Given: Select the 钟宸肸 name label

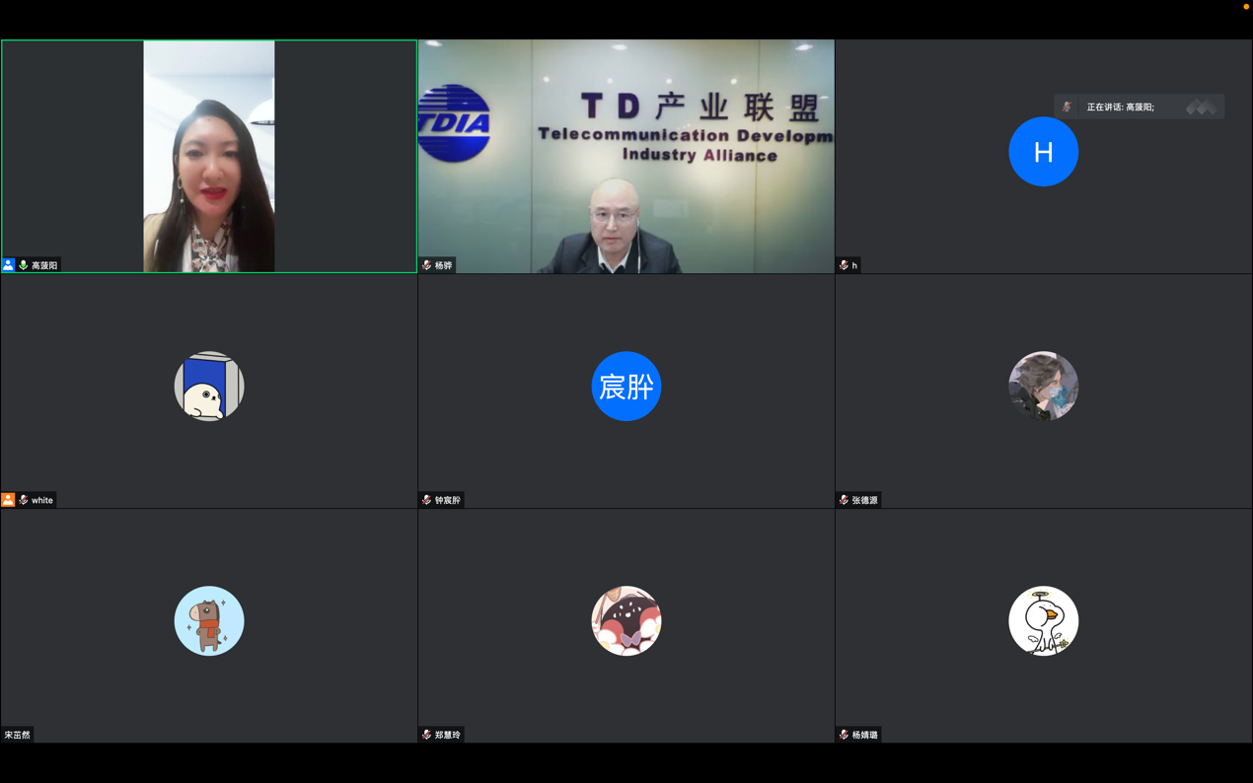Looking at the screenshot, I should coord(448,500).
